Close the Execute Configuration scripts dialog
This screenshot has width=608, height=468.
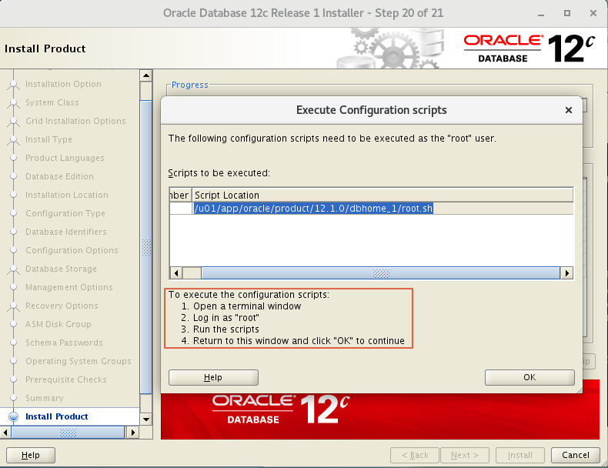pyautogui.click(x=569, y=110)
